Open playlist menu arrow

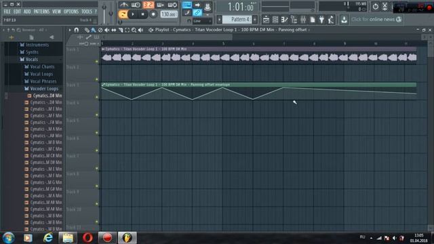pyautogui.click(x=70, y=30)
